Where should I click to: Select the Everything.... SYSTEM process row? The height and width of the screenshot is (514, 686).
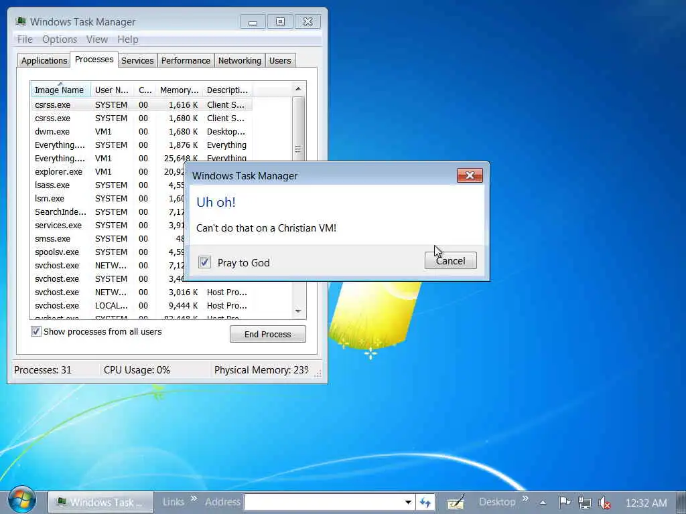click(x=143, y=145)
